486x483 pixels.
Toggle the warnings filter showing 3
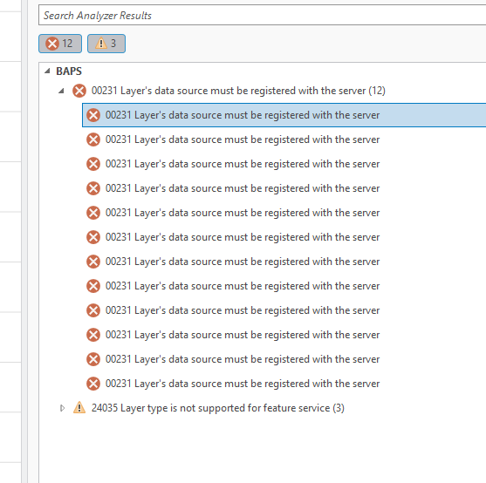click(x=106, y=44)
